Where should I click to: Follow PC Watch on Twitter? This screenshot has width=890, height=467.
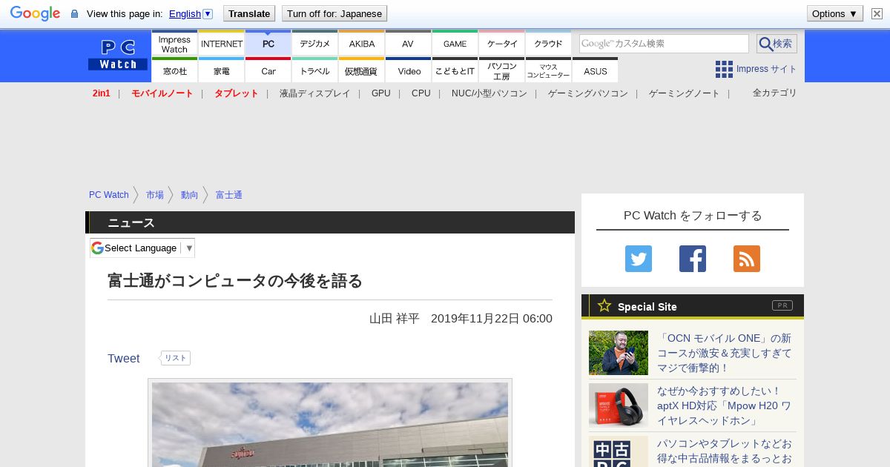pyautogui.click(x=639, y=259)
